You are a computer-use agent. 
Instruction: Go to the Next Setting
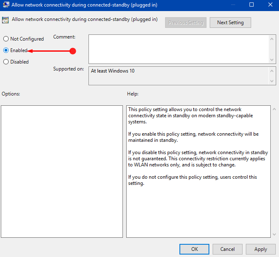coord(230,23)
